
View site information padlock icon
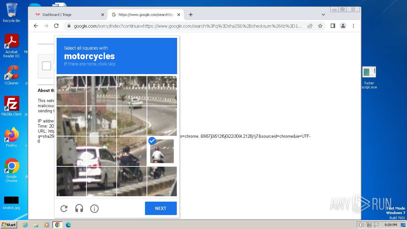click(68, 26)
